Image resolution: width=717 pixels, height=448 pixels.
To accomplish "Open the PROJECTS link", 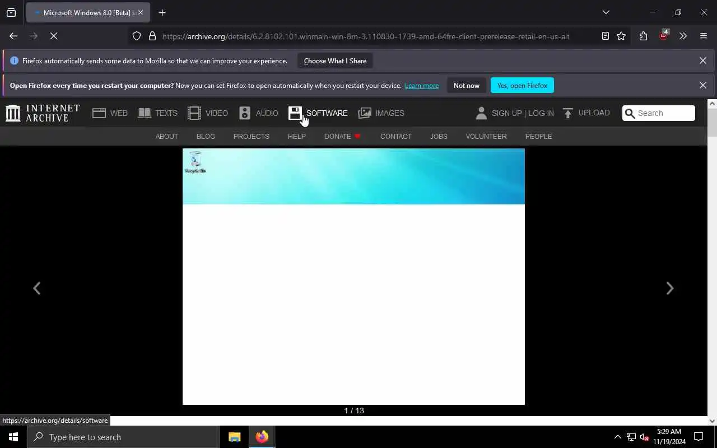I will [x=252, y=137].
